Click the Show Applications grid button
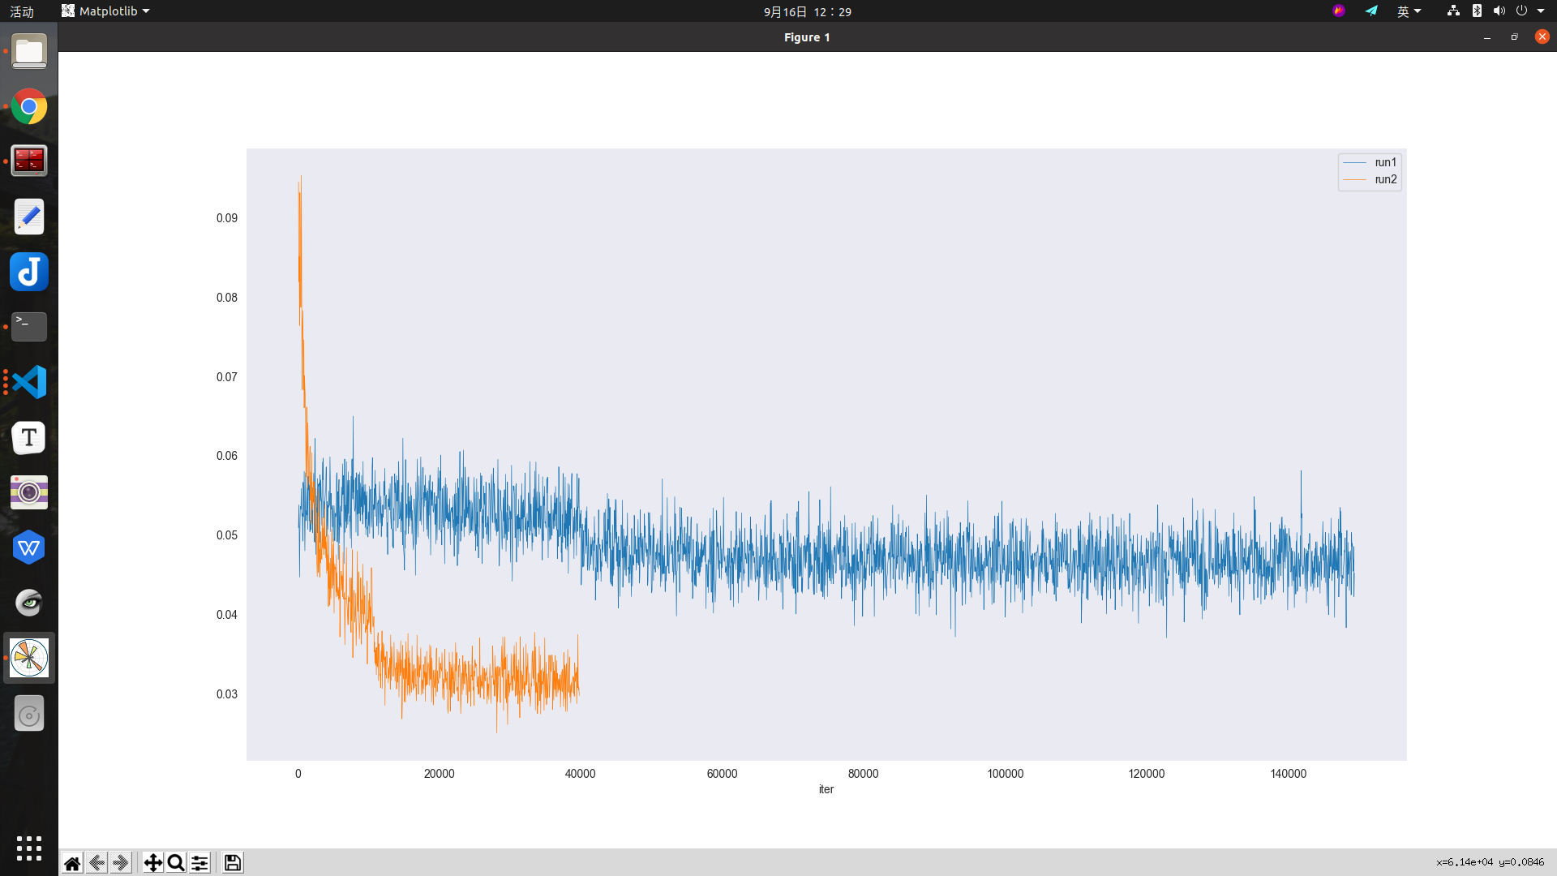 pos(28,848)
